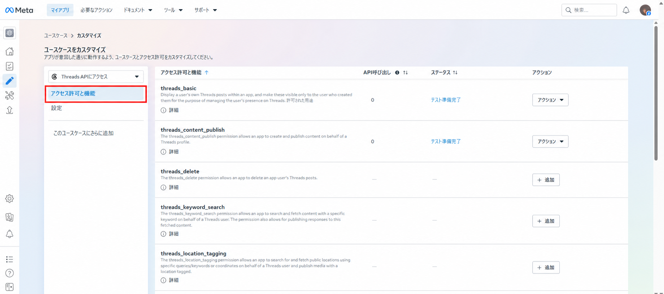Select アクセス許可と機能 in the side panel
Screen dimensions: 664x294
96,94
